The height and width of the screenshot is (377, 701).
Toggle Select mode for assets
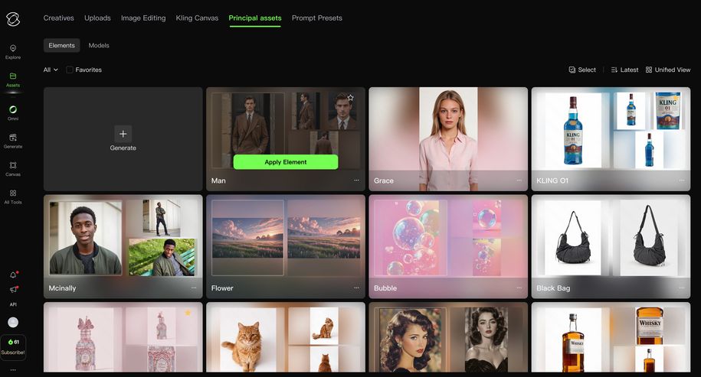pos(582,70)
